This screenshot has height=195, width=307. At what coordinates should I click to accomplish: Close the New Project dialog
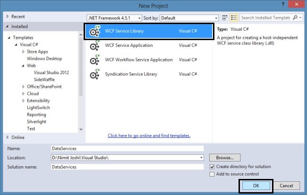click(297, 4)
